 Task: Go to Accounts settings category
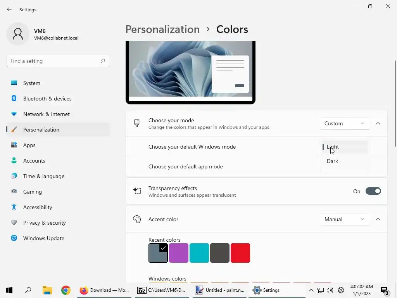tap(58, 160)
